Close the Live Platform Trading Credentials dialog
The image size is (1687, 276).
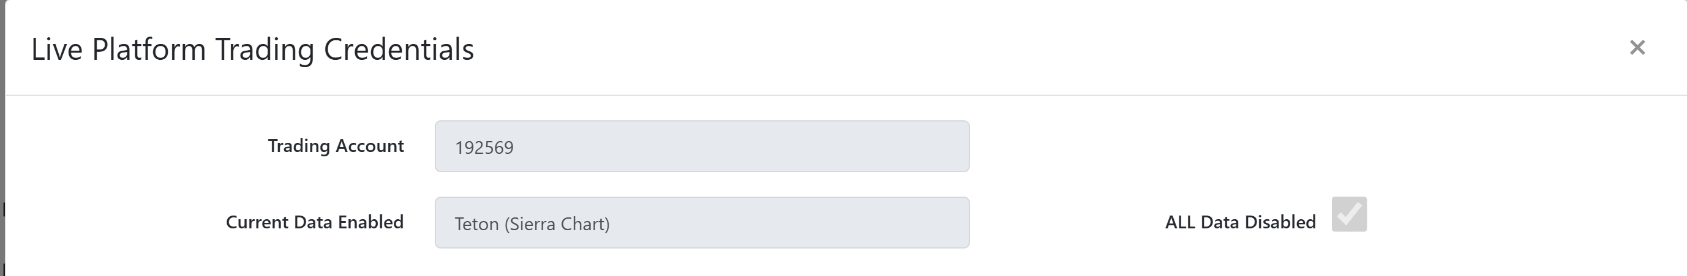pyautogui.click(x=1637, y=48)
